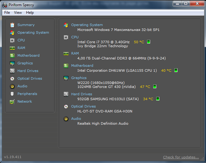
Task: Select the Motherboard icon in sidebar
Action: coord(12,55)
